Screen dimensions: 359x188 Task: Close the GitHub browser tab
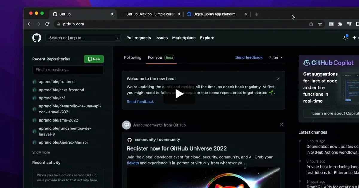[112, 14]
